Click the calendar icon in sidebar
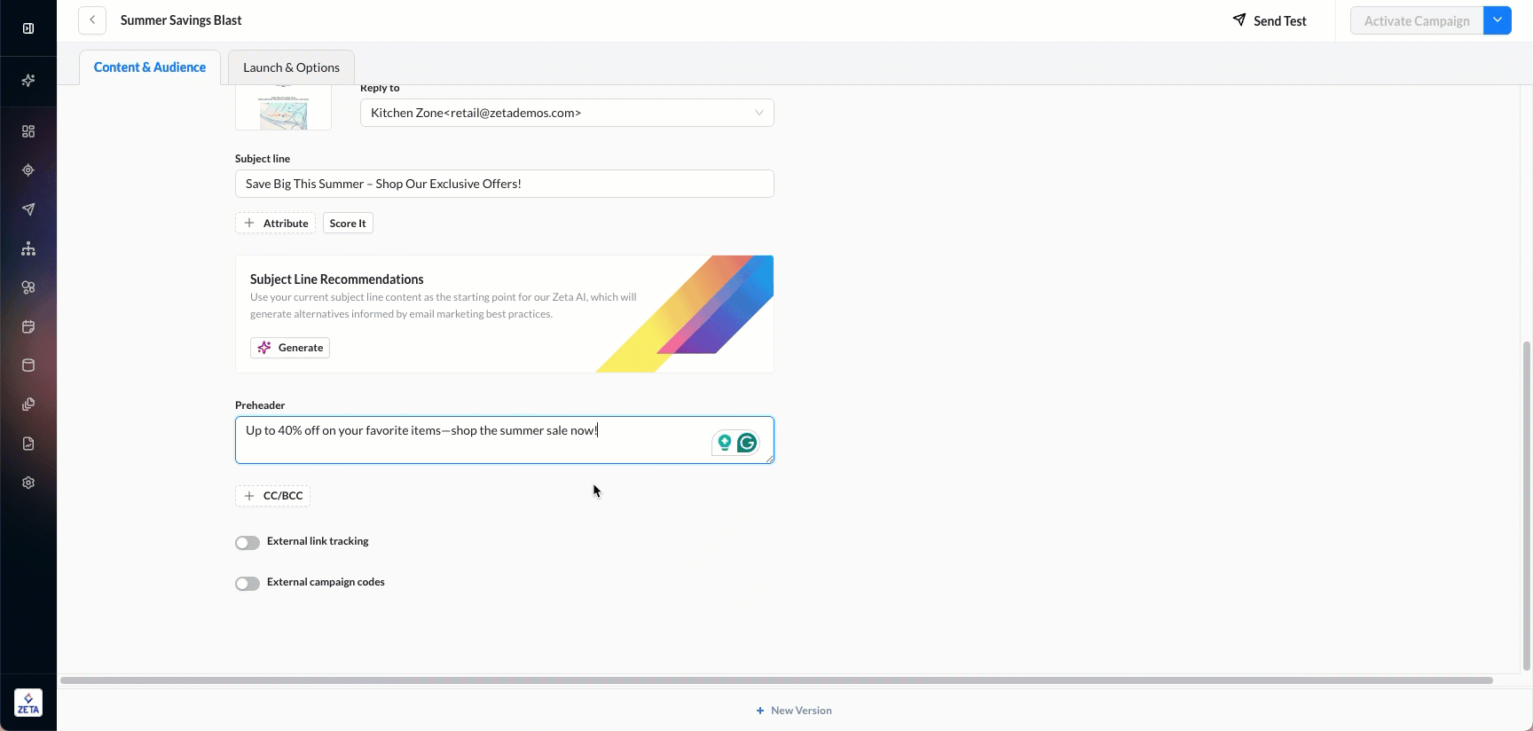 (x=28, y=326)
